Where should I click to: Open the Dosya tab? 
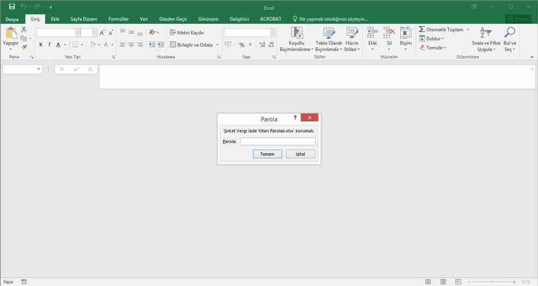[12, 19]
